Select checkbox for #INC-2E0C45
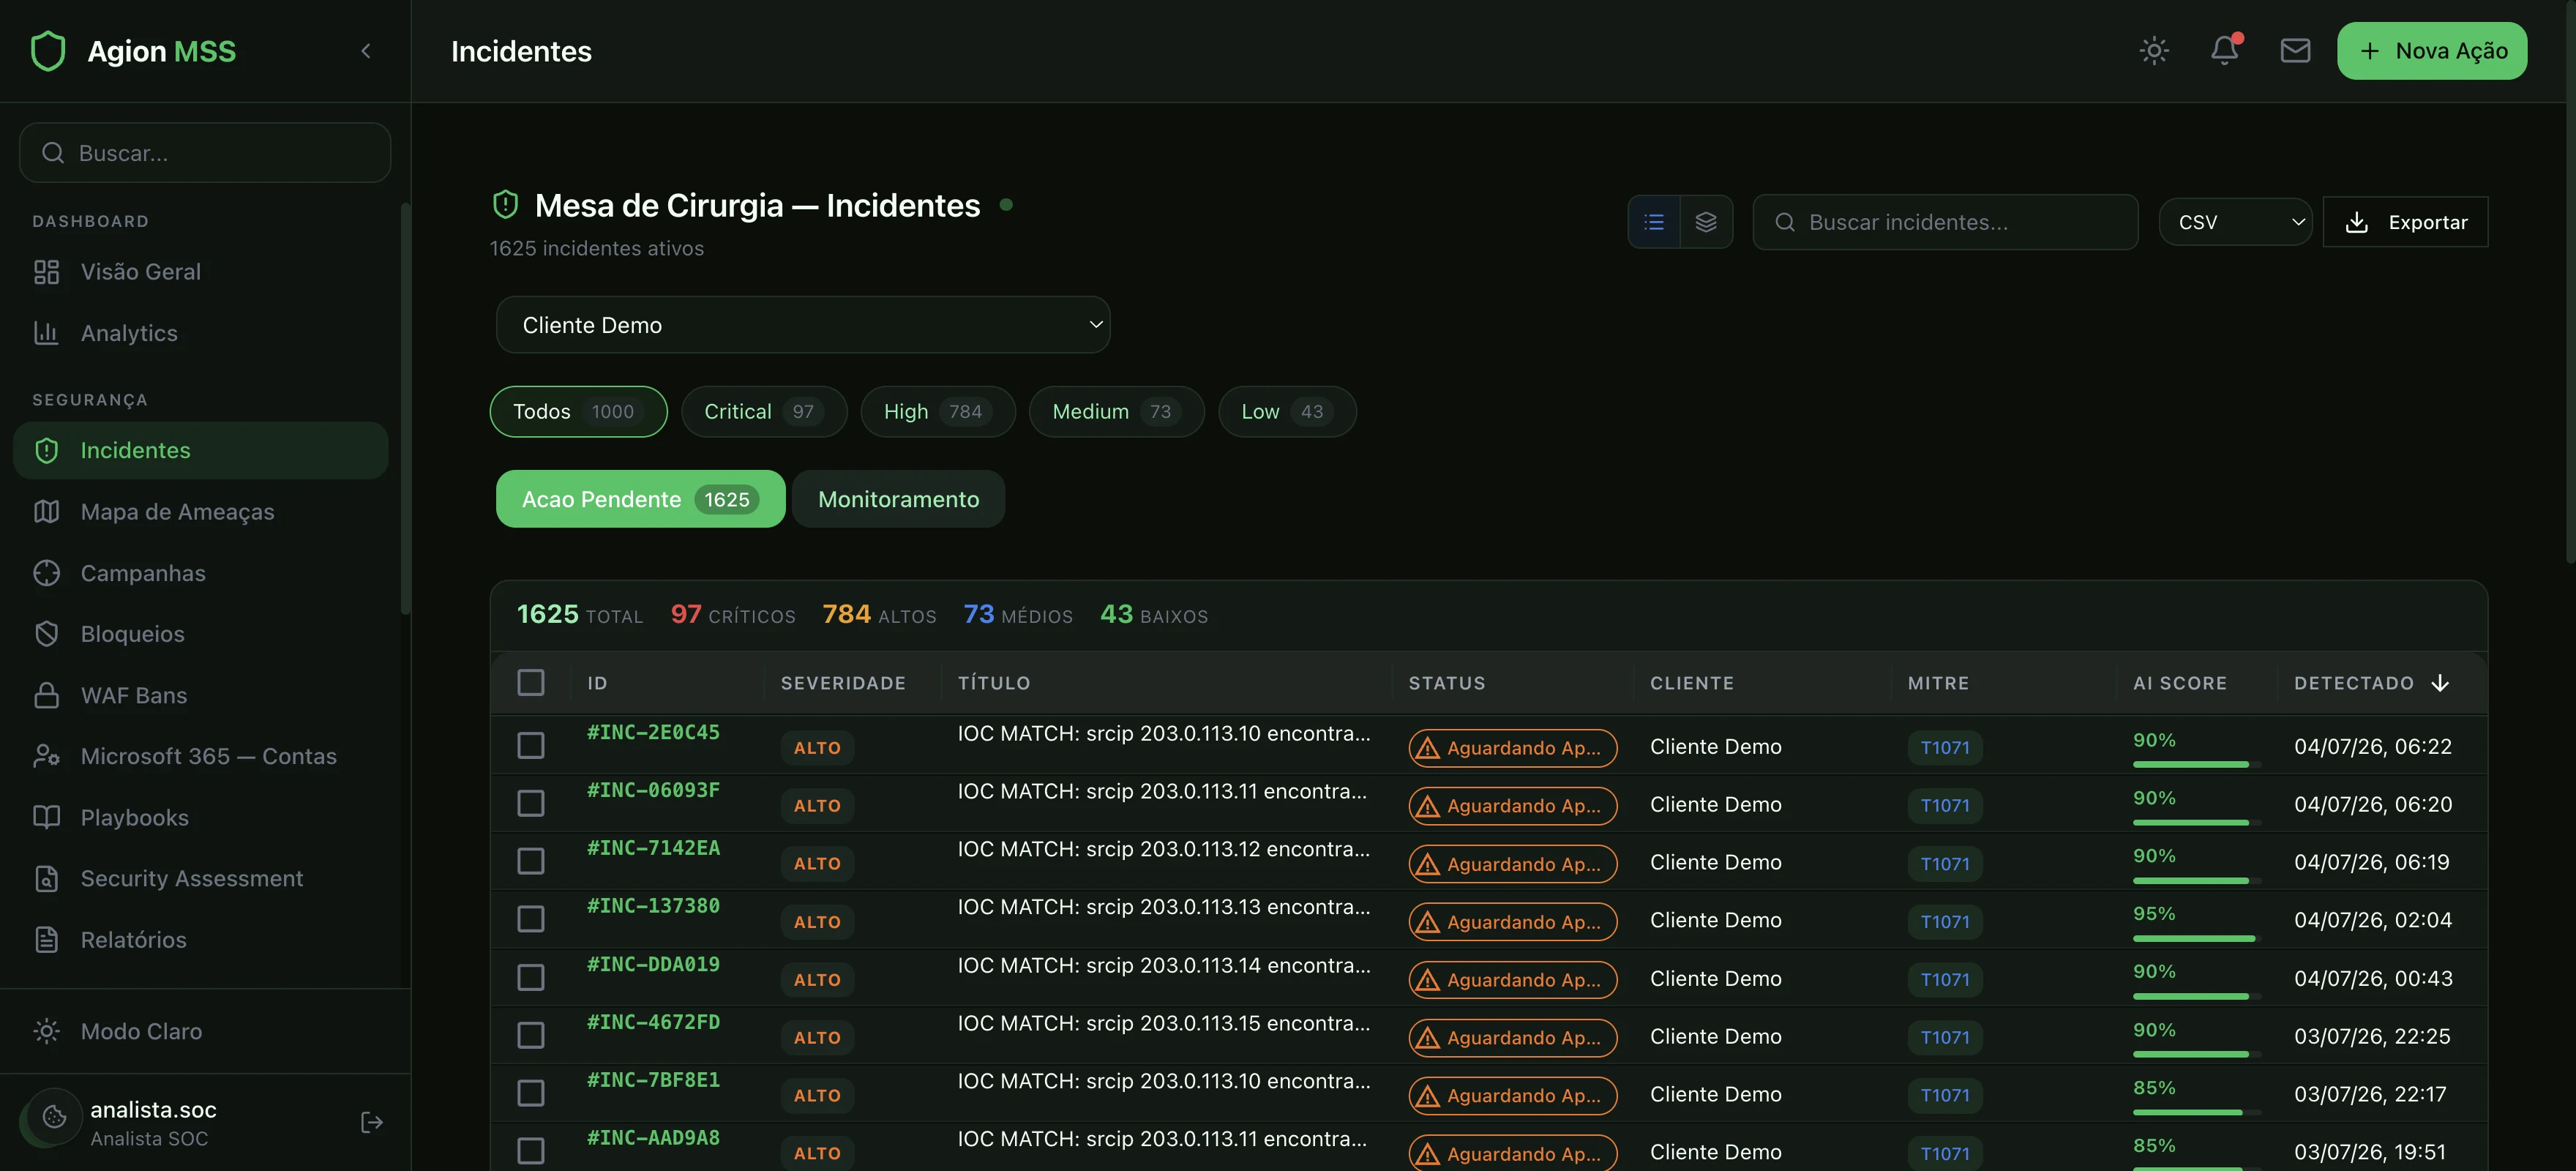Screen dimensions: 2576x1171 point(531,746)
